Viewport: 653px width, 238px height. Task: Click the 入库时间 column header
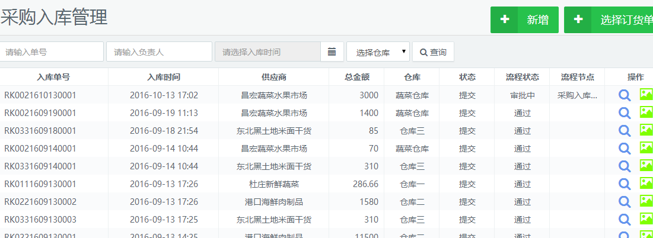(x=164, y=77)
